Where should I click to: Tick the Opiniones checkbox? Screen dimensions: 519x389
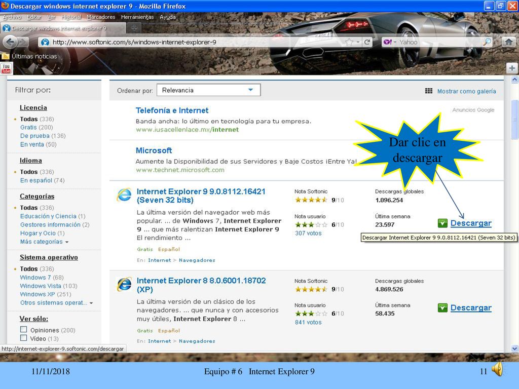[x=23, y=329]
